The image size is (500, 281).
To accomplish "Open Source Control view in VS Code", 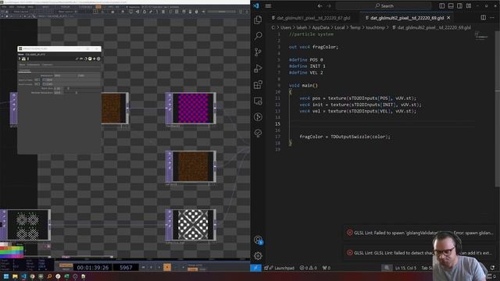I will pyautogui.click(x=258, y=52).
